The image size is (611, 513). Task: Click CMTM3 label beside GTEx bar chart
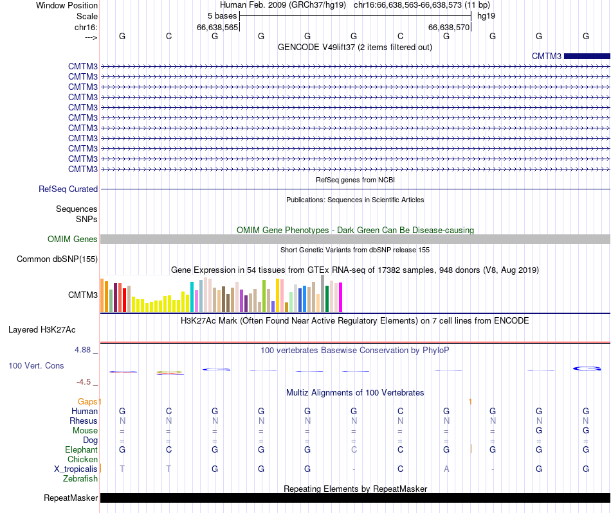(x=82, y=295)
